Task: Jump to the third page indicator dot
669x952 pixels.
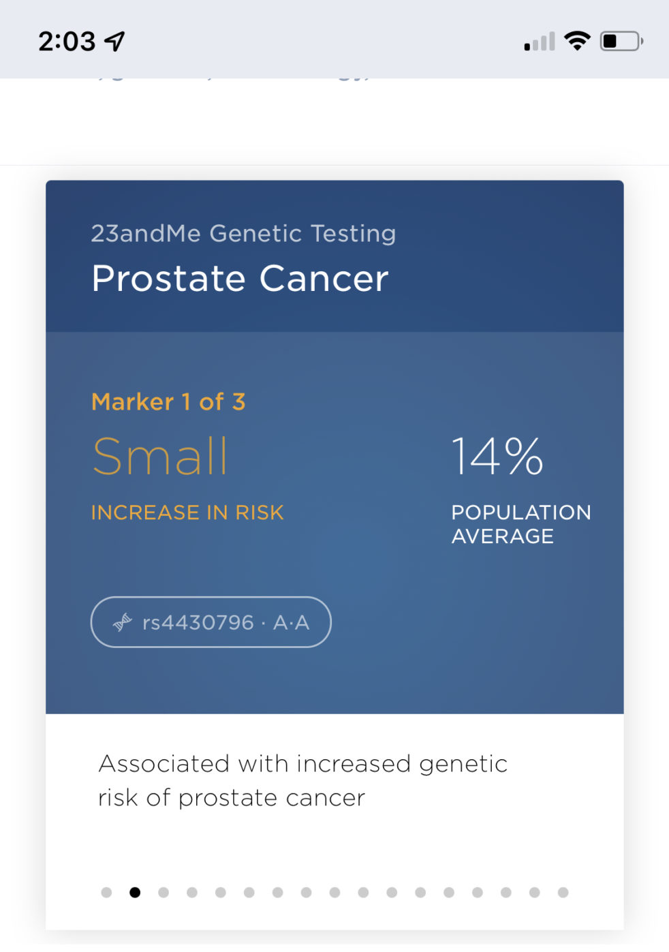Action: 164,893
